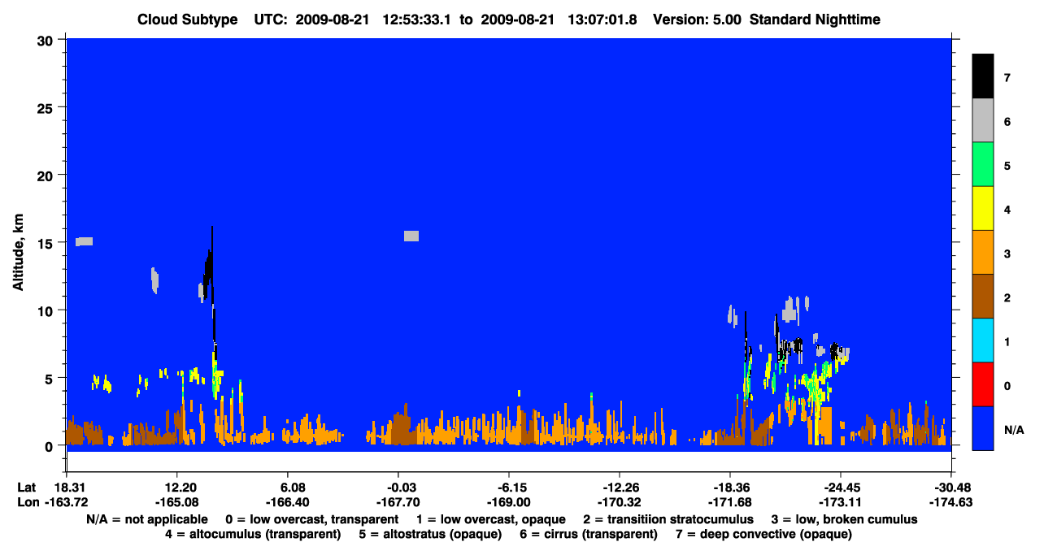This screenshot has width=1057, height=542.
Task: Click the black deep convective color swatch
Action: click(x=983, y=76)
